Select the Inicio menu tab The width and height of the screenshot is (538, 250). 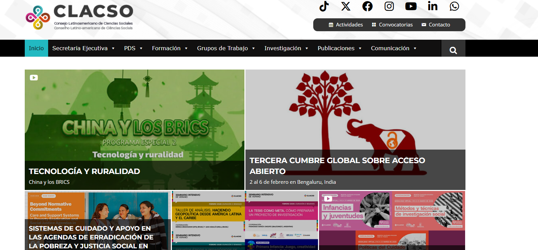[x=36, y=48]
